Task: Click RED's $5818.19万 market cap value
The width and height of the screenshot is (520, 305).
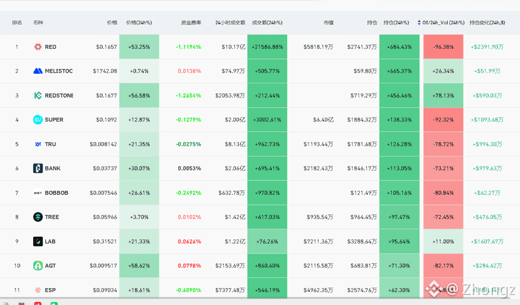Action: [x=319, y=47]
